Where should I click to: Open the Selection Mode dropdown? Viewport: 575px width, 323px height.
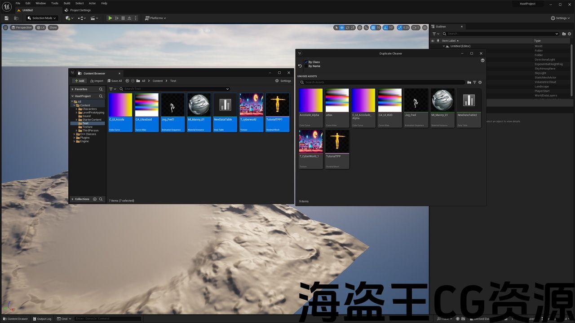[42, 18]
